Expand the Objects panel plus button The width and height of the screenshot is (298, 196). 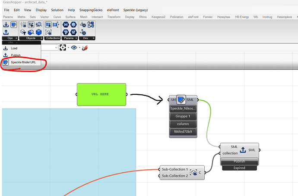[x=41, y=38]
